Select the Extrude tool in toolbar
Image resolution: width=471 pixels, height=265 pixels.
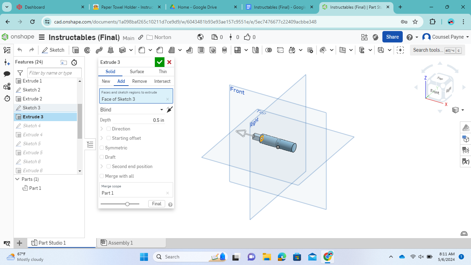click(76, 50)
